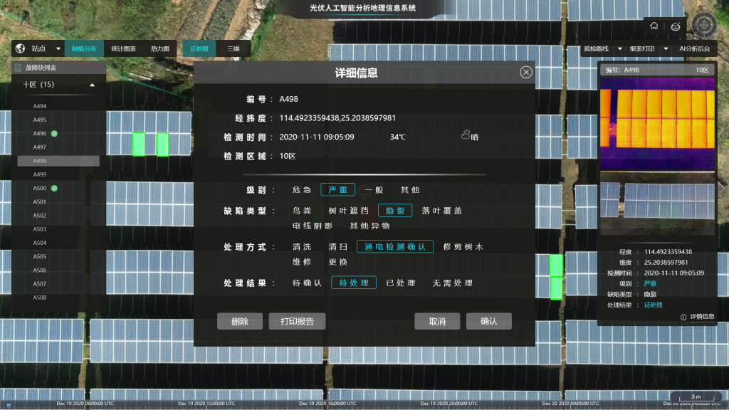Set processing result to 已处理
729x410 pixels.
pos(401,283)
